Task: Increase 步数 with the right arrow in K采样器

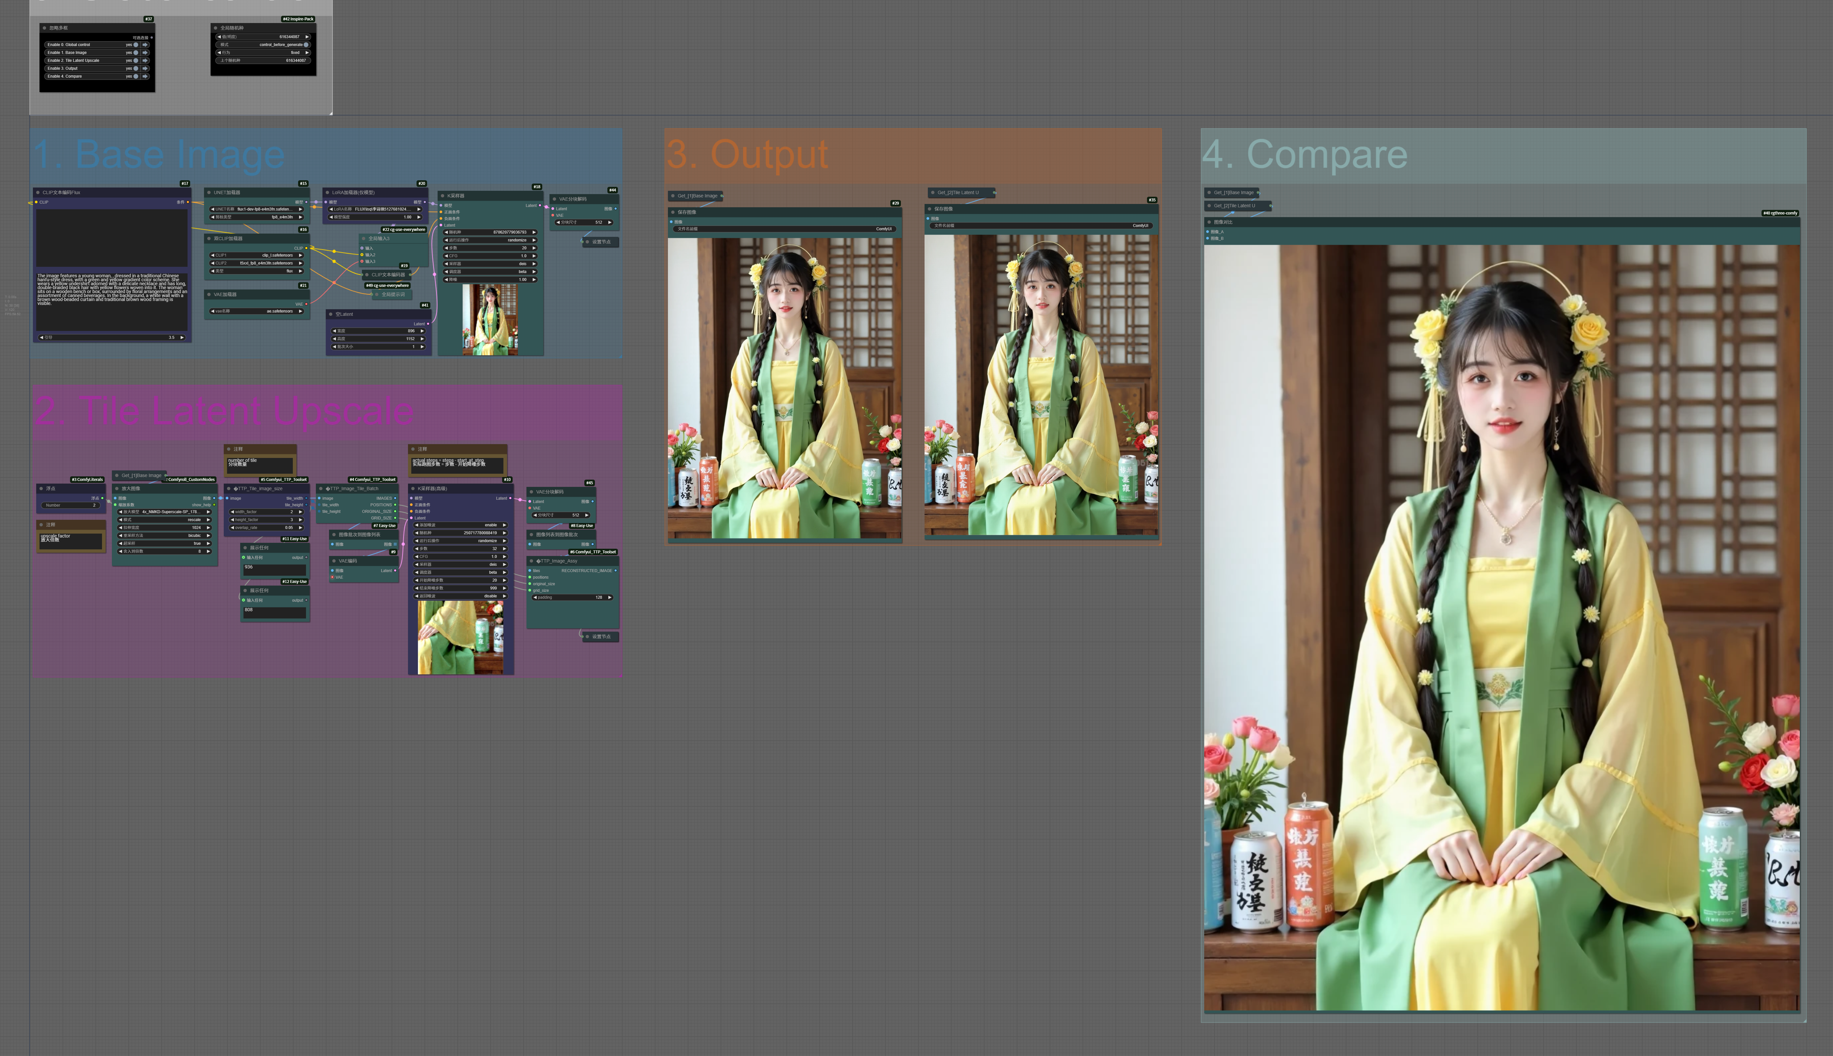Action: click(534, 248)
